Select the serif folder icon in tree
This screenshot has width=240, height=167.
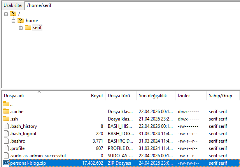(28, 28)
